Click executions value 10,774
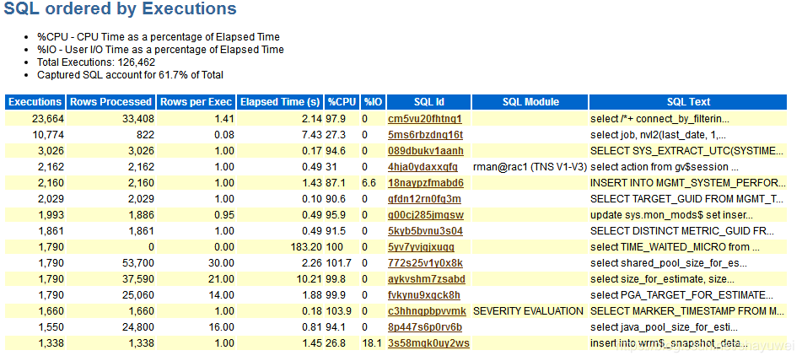This screenshot has height=361, width=802. [46, 135]
